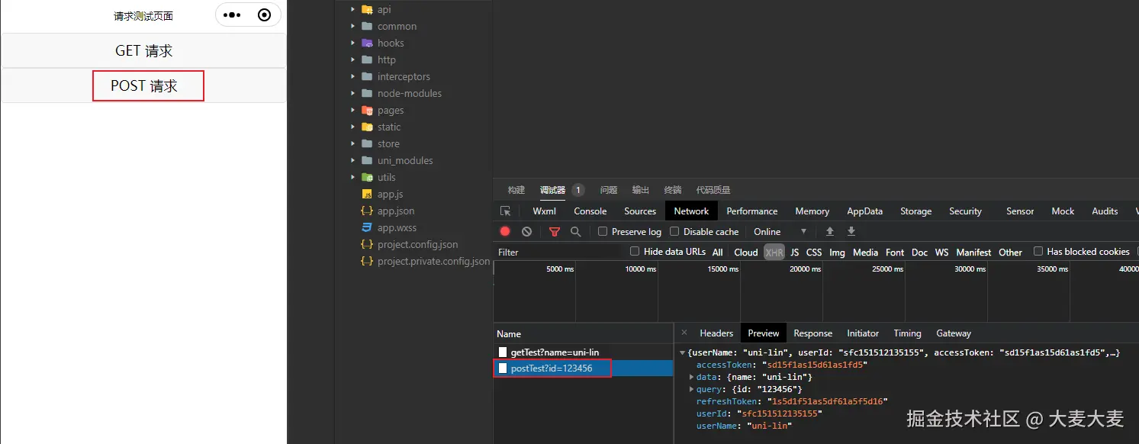Switch to the Wxml tab
The width and height of the screenshot is (1139, 444).
(545, 211)
